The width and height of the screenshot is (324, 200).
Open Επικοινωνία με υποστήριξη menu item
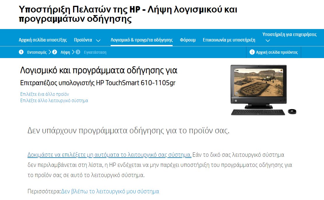(x=229, y=40)
